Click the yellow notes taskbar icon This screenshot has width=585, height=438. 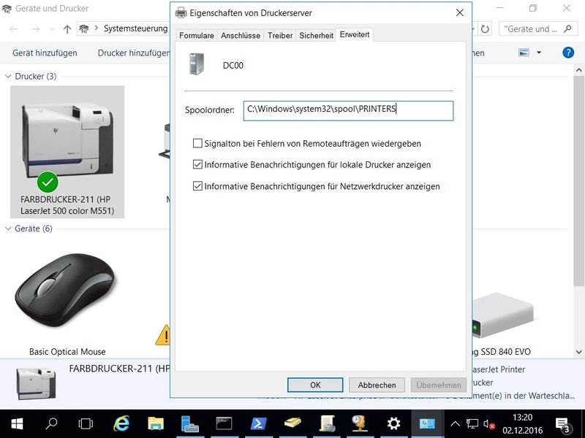tap(292, 424)
